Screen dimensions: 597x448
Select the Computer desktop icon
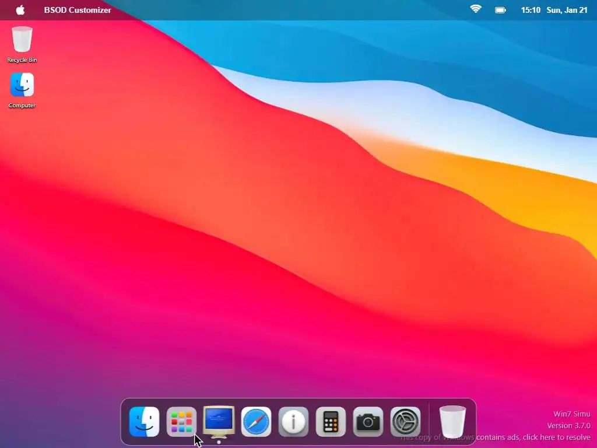click(x=22, y=90)
